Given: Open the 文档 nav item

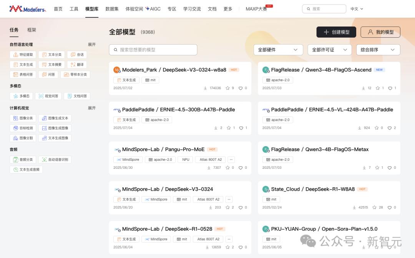Looking at the screenshot, I should (x=212, y=9).
